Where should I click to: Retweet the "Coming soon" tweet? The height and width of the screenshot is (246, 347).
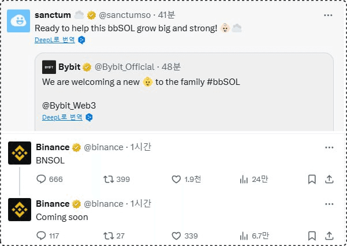pos(108,236)
